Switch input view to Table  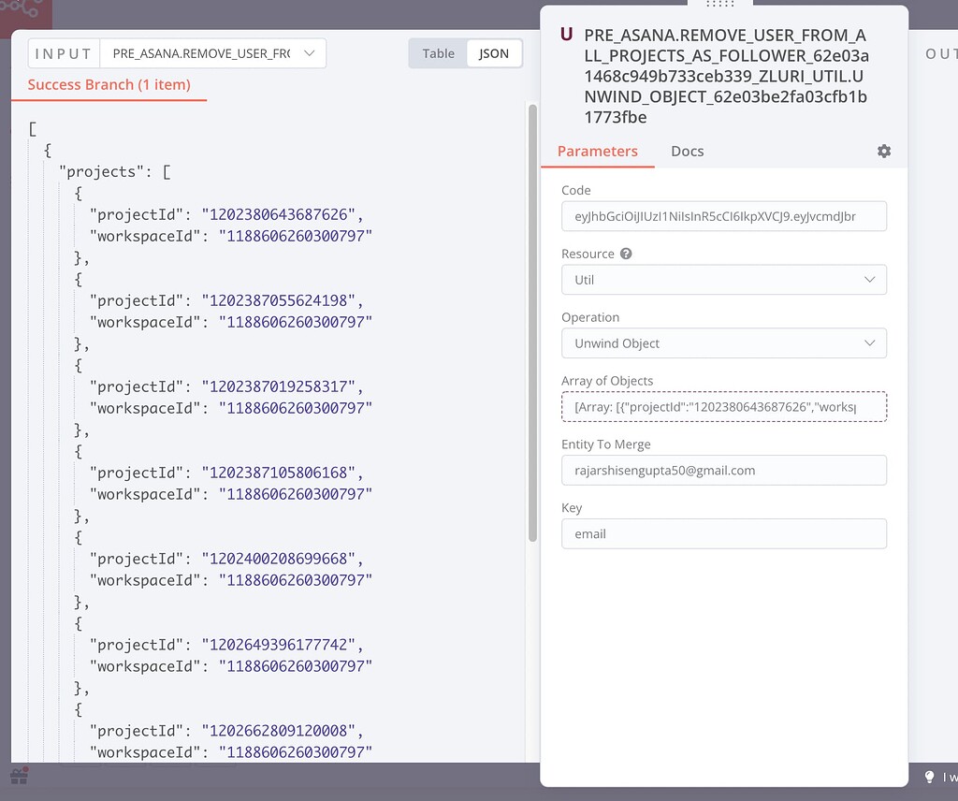tap(438, 53)
